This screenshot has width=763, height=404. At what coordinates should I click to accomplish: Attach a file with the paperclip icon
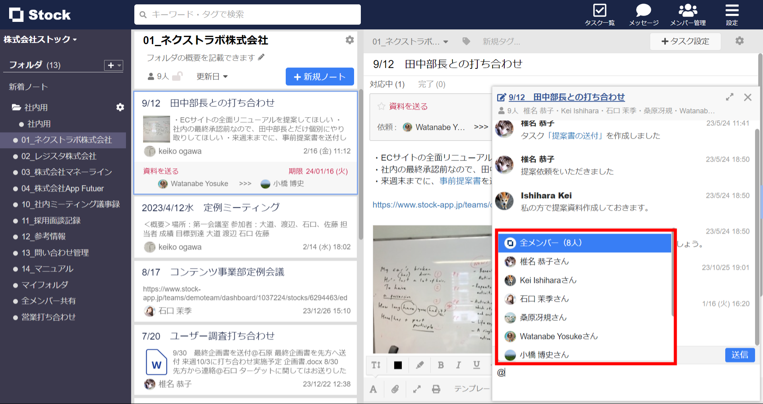click(x=395, y=389)
